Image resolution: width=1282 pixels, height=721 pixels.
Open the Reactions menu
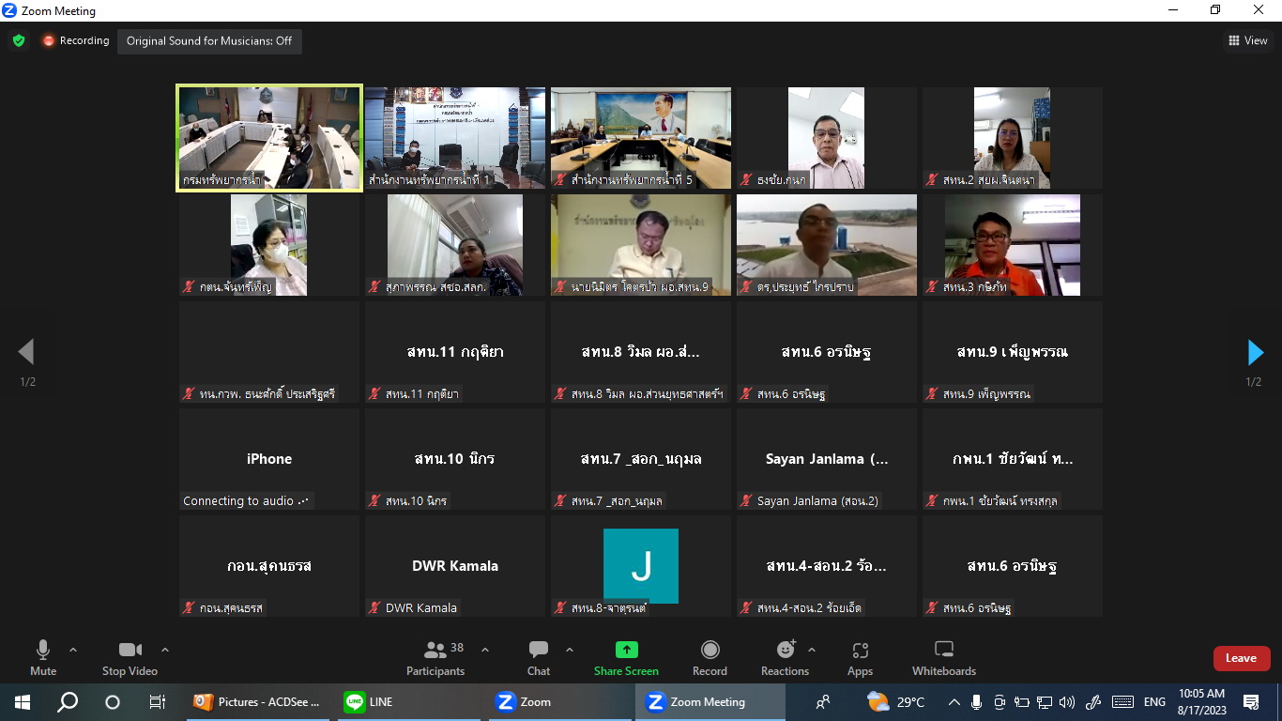pyautogui.click(x=785, y=657)
